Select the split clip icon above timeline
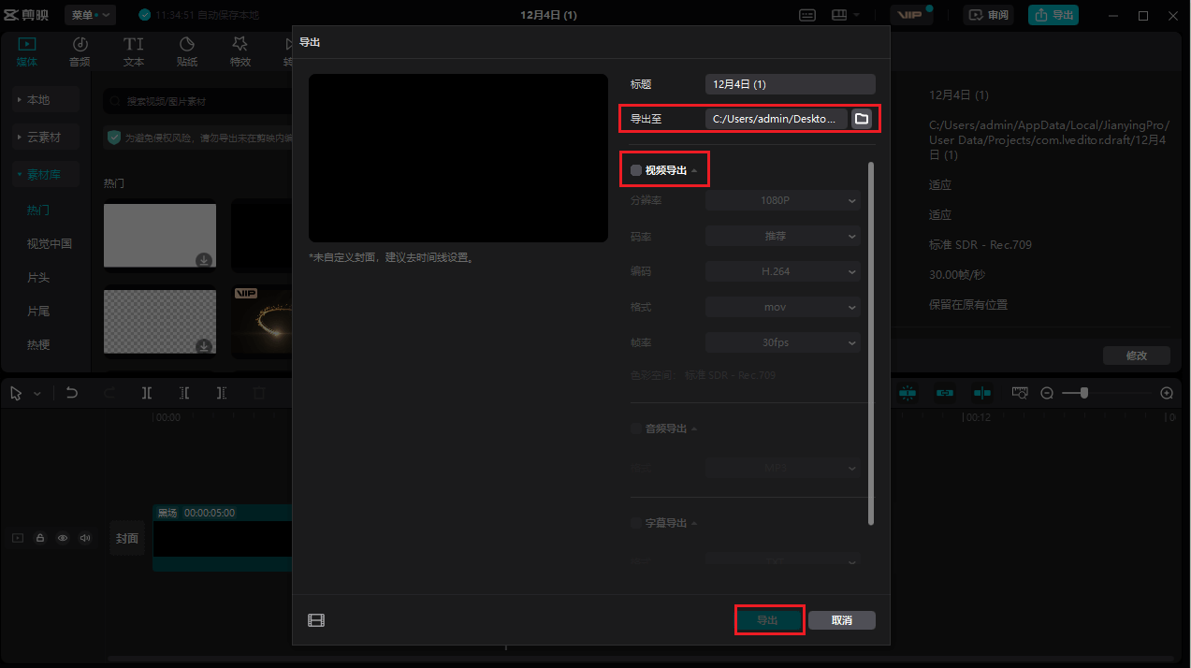The image size is (1191, 668). point(147,393)
